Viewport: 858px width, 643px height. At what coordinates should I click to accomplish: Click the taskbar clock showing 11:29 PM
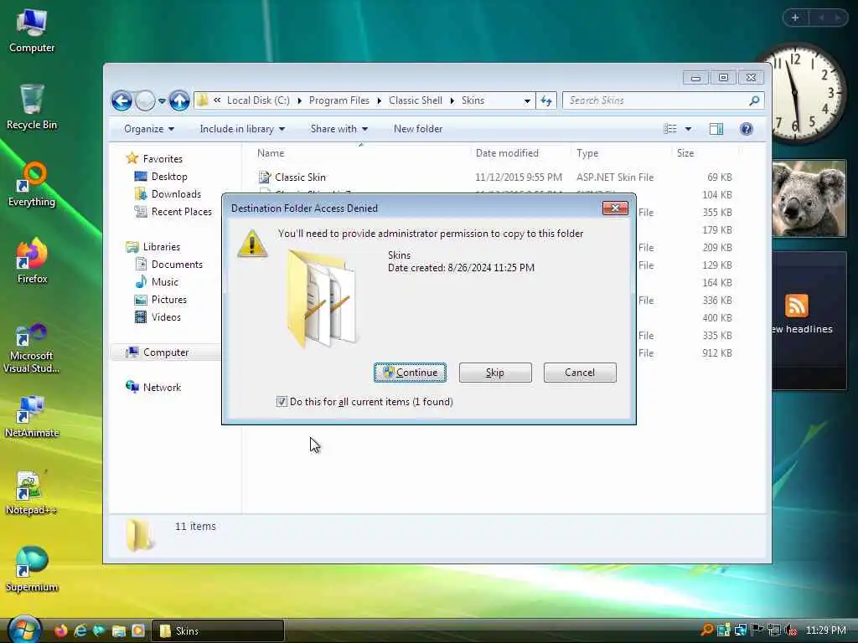[825, 630]
